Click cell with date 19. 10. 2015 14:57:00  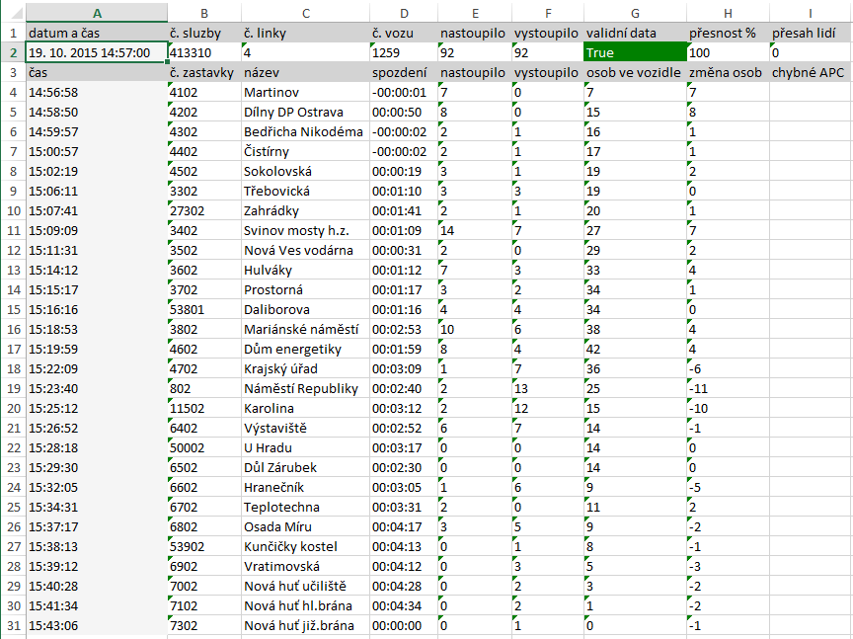97,52
